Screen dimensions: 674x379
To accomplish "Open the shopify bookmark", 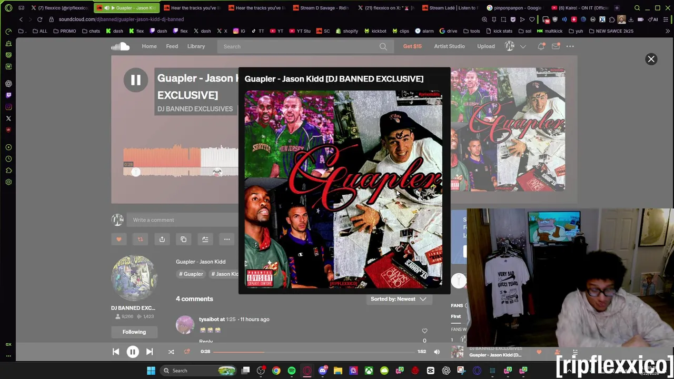I will tap(347, 31).
